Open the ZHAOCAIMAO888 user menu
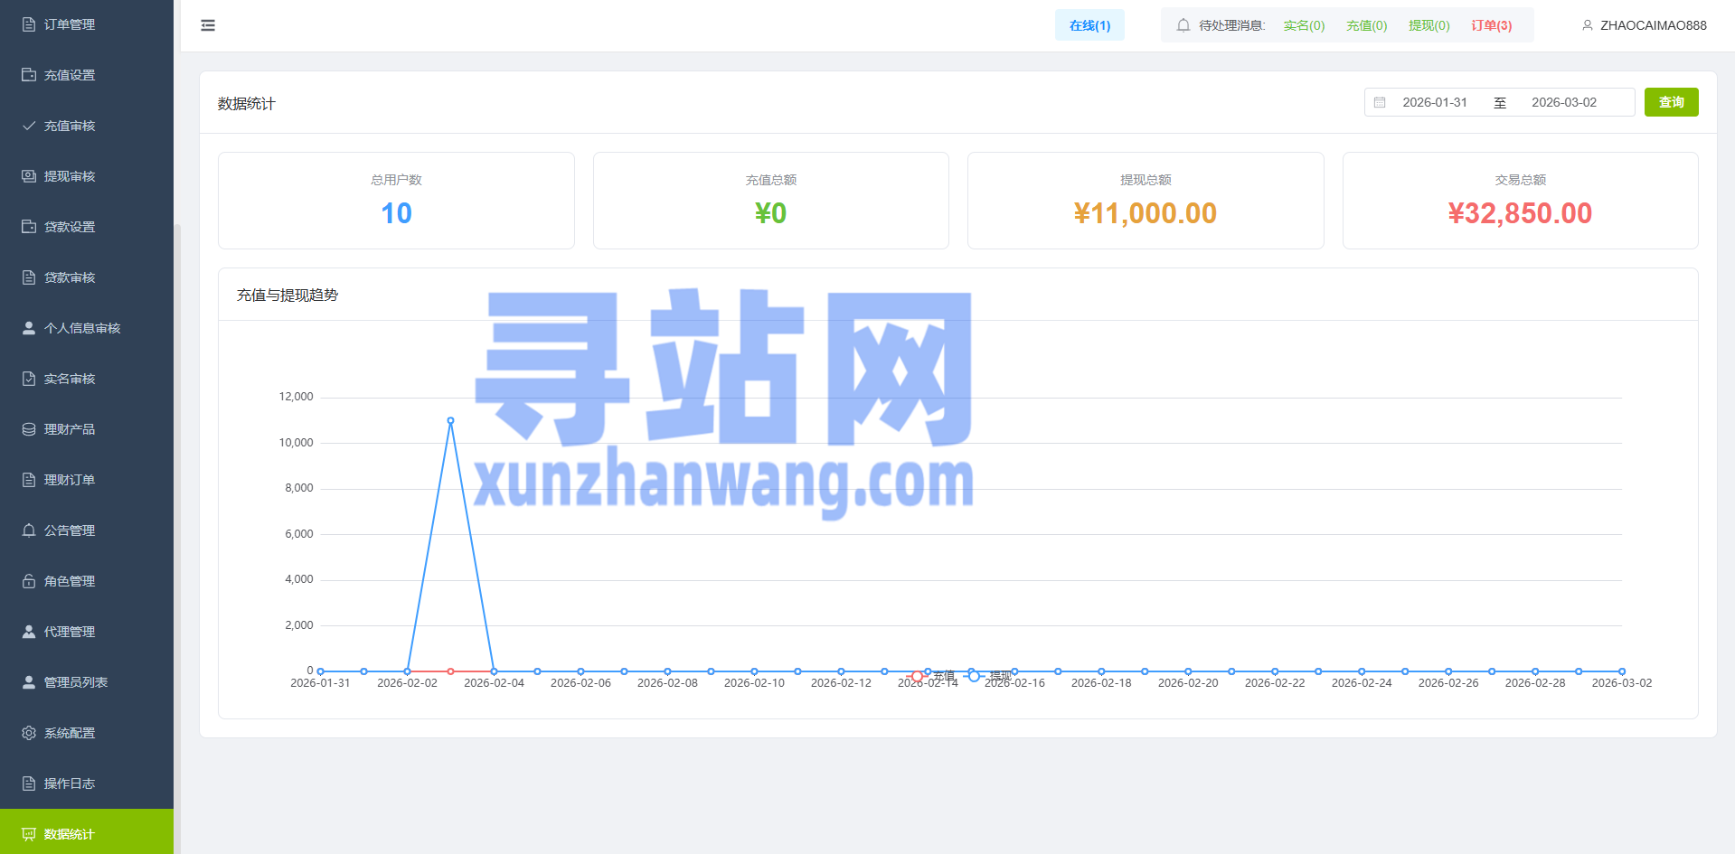The image size is (1735, 854). pos(1644,25)
